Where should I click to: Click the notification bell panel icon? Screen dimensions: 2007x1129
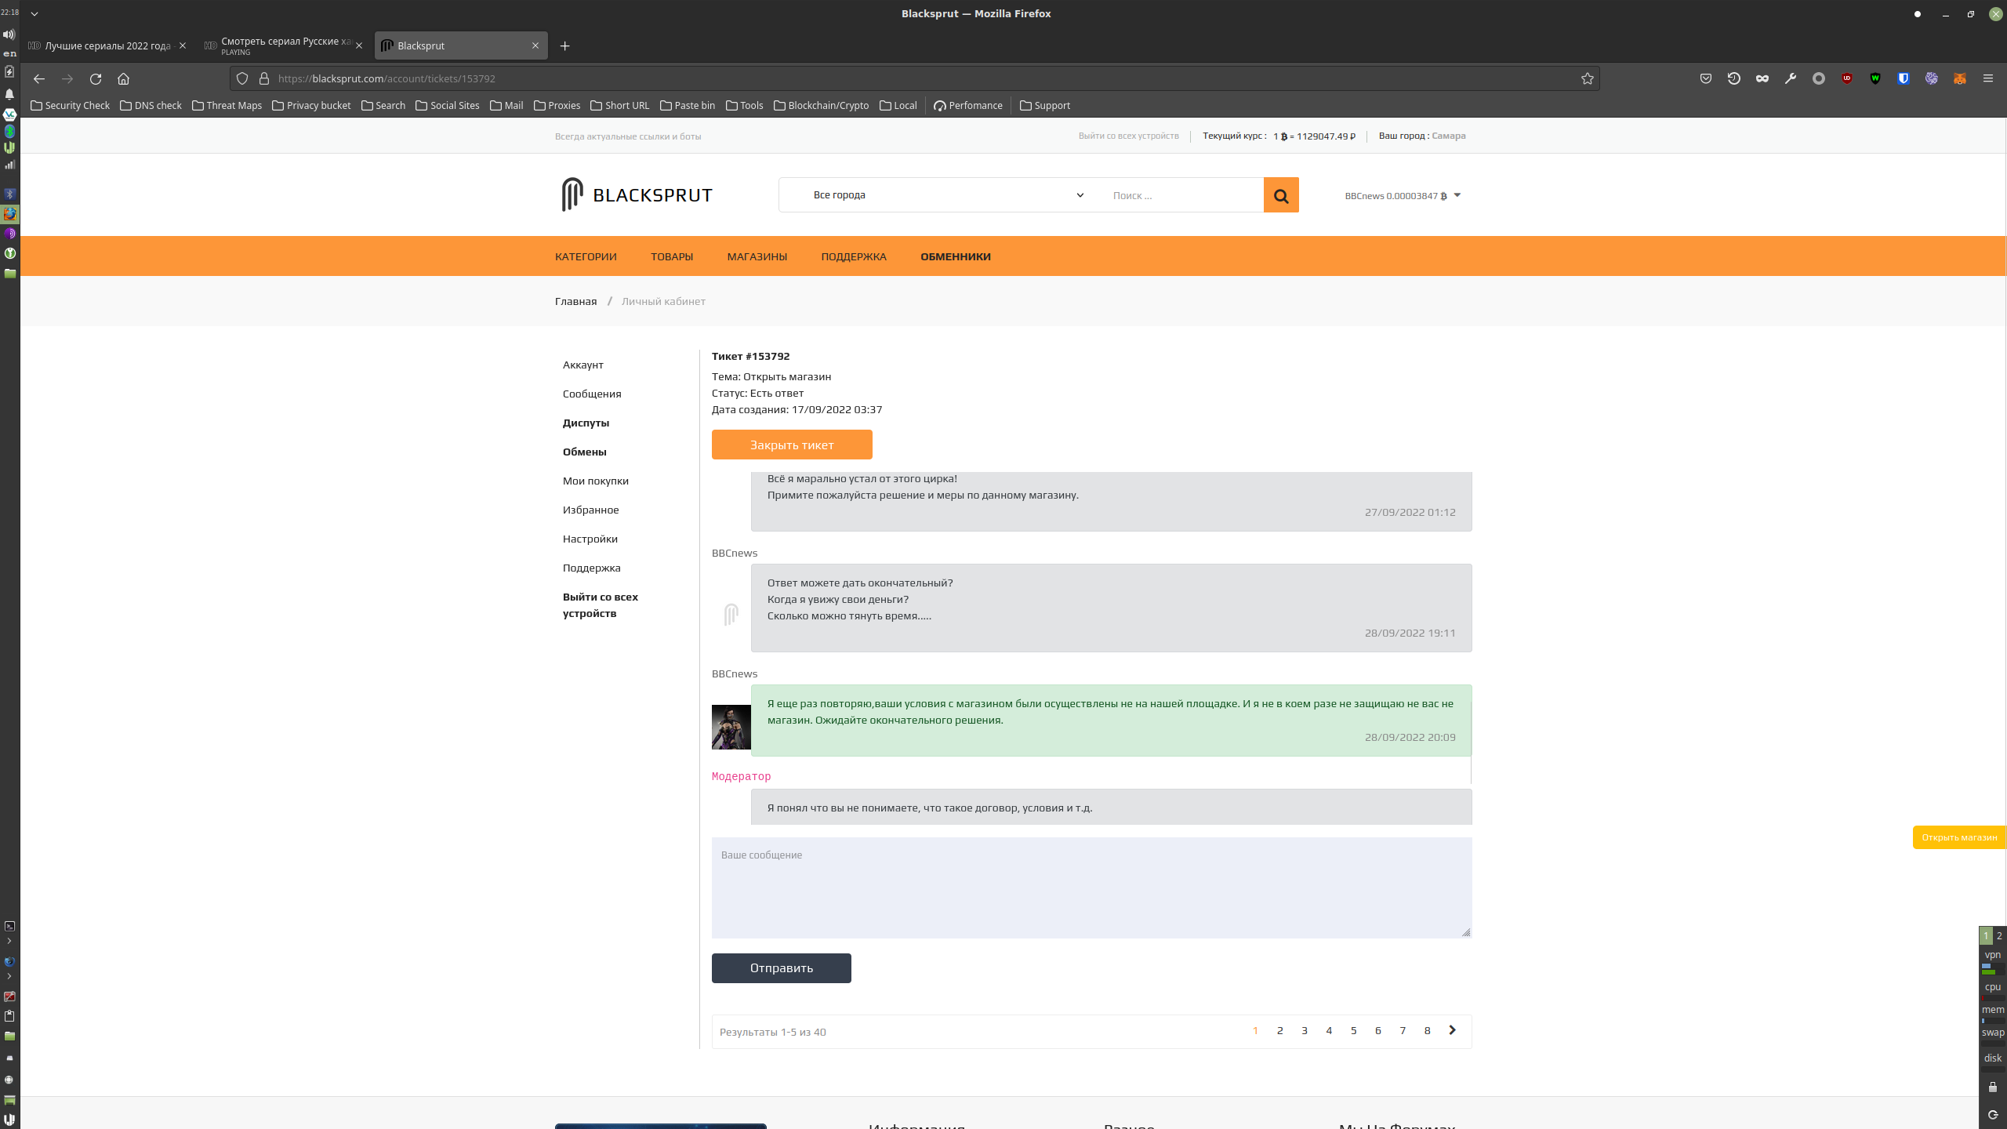pos(9,94)
